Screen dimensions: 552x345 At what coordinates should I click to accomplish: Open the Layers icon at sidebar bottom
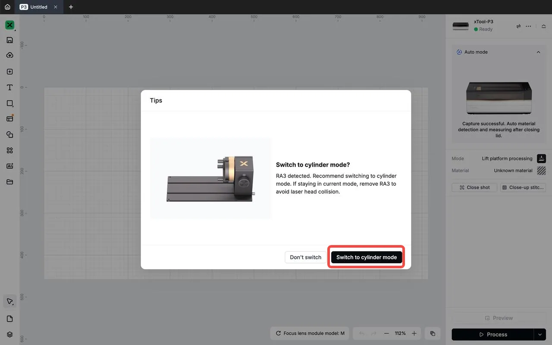tap(9, 335)
